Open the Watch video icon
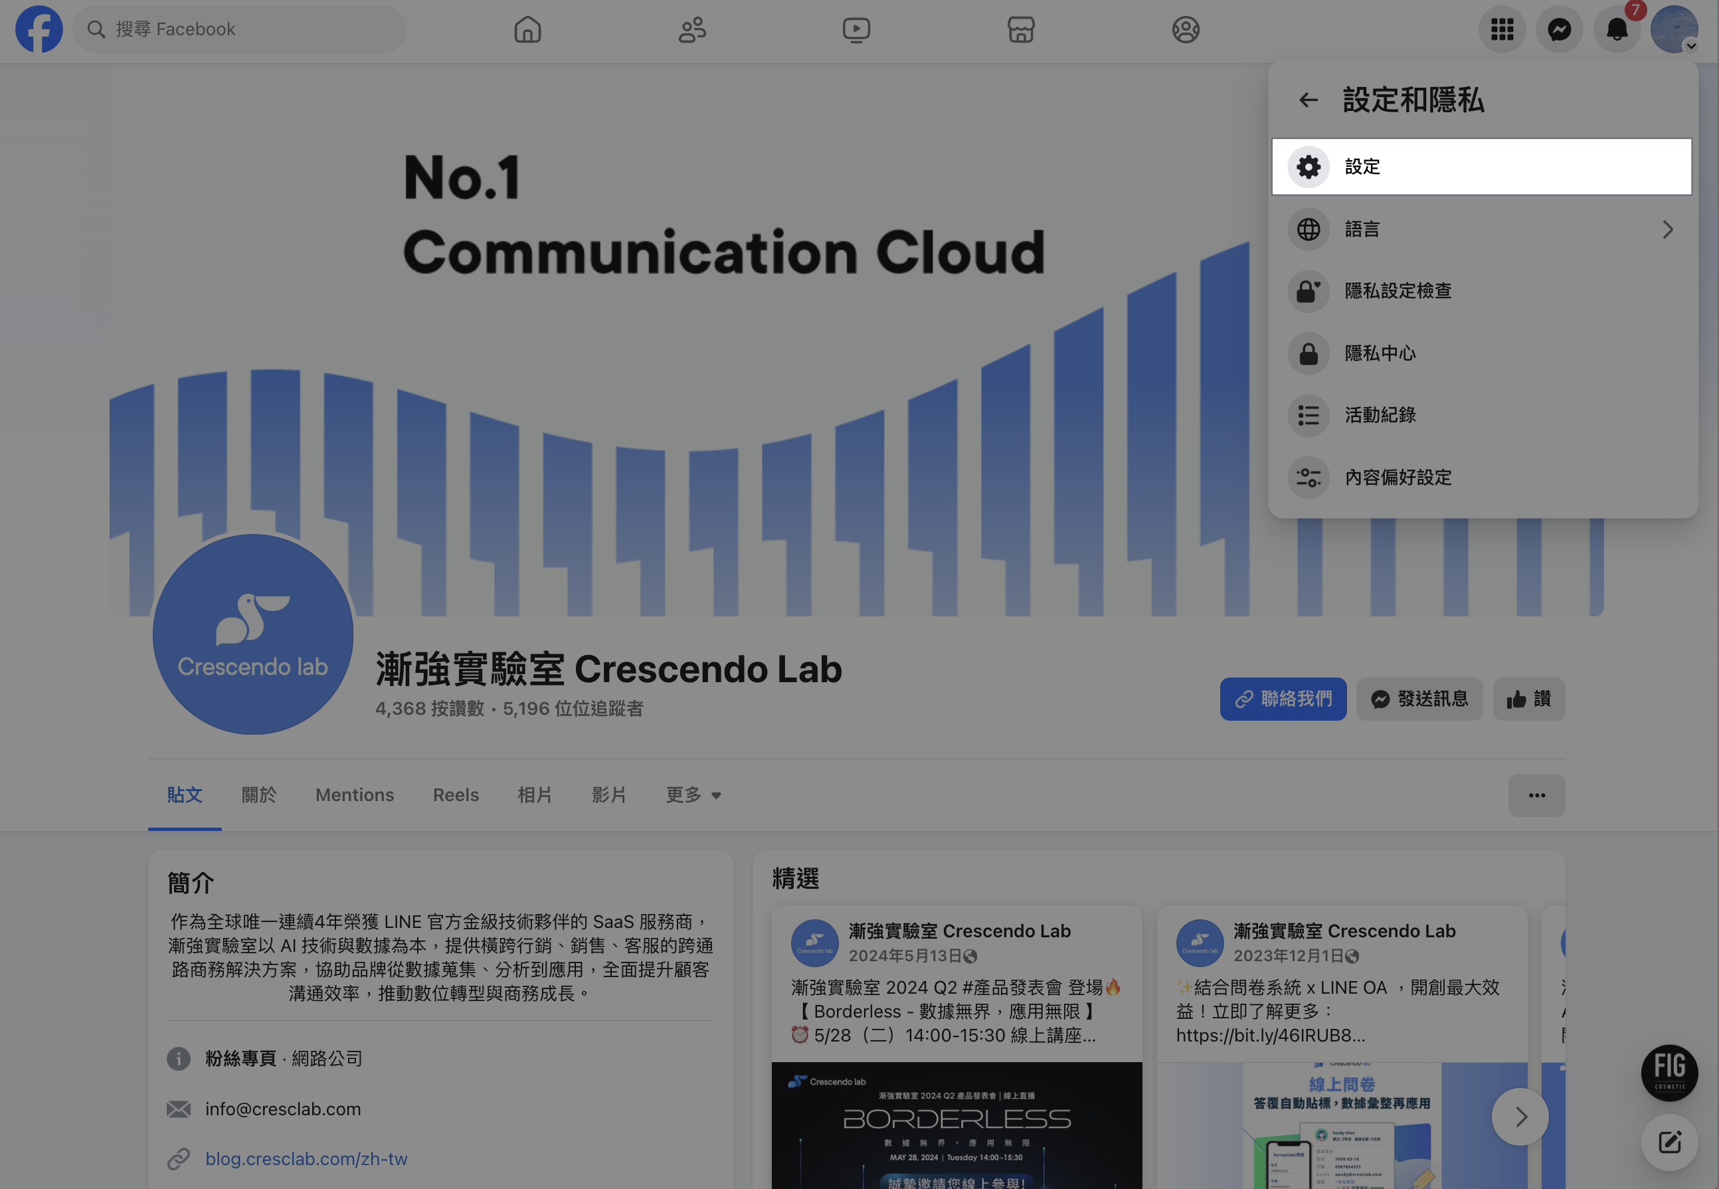This screenshot has height=1189, width=1719. (x=857, y=30)
